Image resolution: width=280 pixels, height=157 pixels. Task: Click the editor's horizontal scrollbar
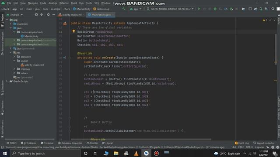pos(141,139)
